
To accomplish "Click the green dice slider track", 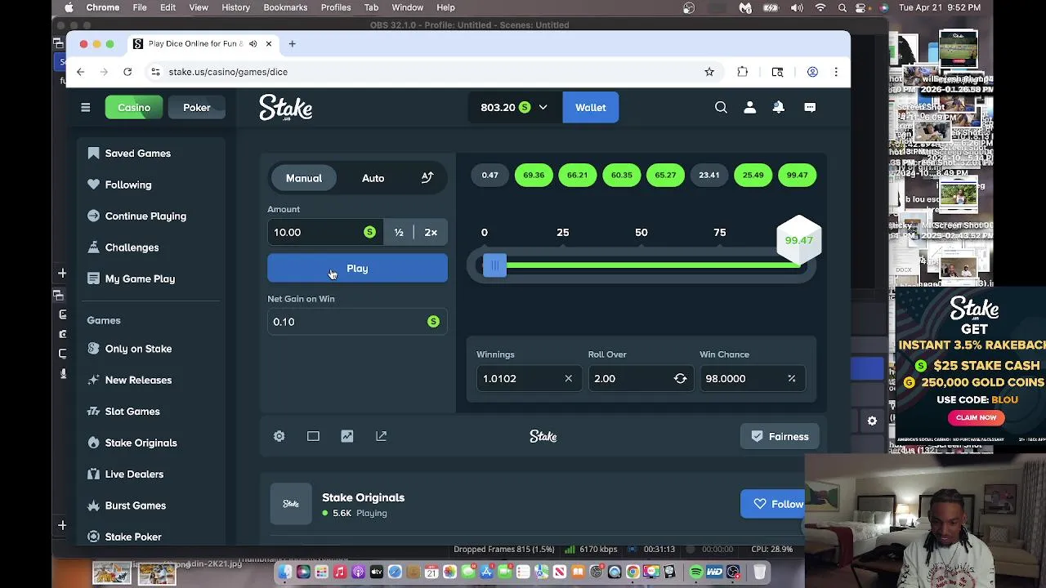I will pos(654,265).
